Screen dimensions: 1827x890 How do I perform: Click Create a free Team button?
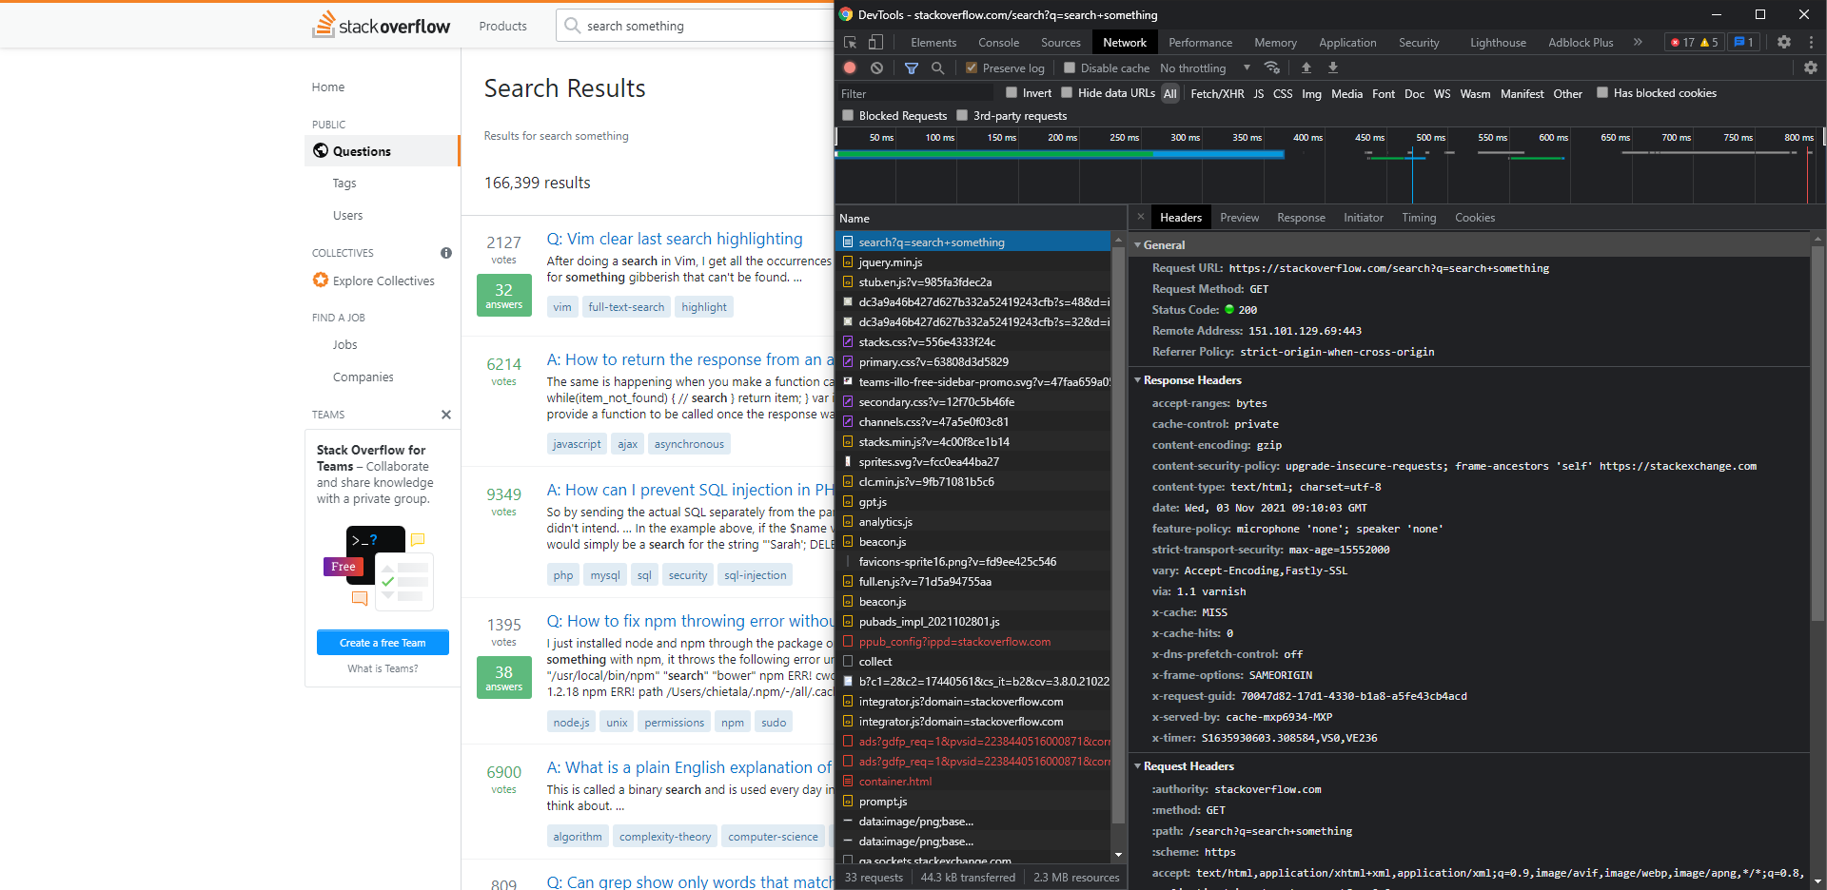coord(383,643)
